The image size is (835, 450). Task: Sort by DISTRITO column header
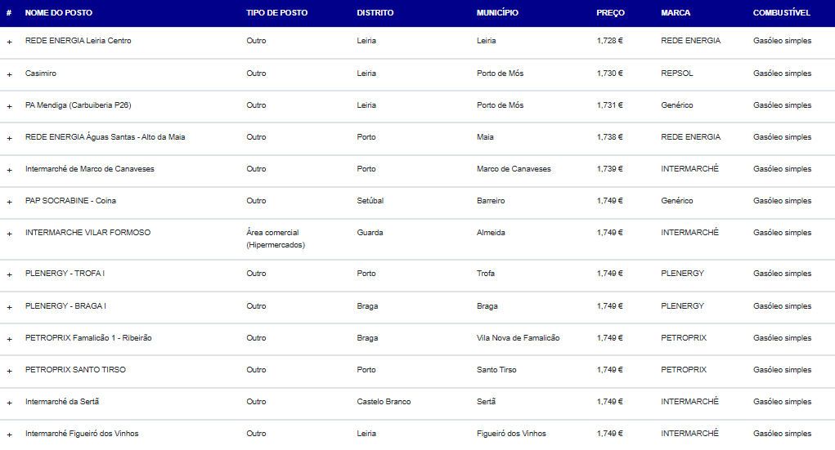tap(375, 13)
